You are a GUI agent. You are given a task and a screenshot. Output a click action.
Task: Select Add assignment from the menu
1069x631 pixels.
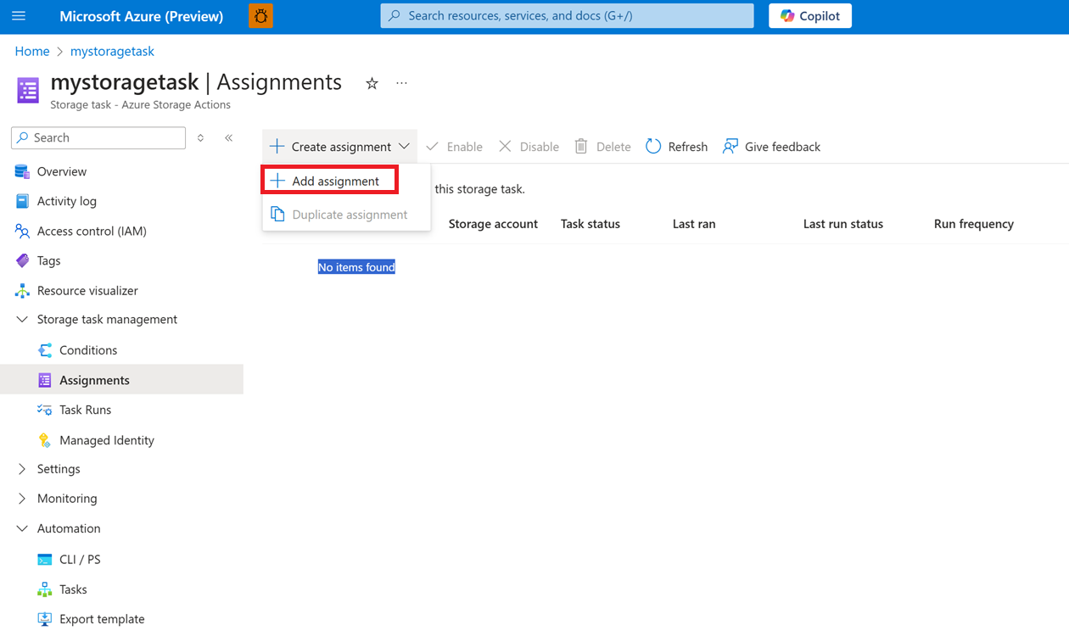pos(330,181)
